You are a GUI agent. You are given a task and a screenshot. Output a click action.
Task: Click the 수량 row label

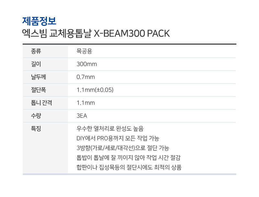pyautogui.click(x=36, y=116)
